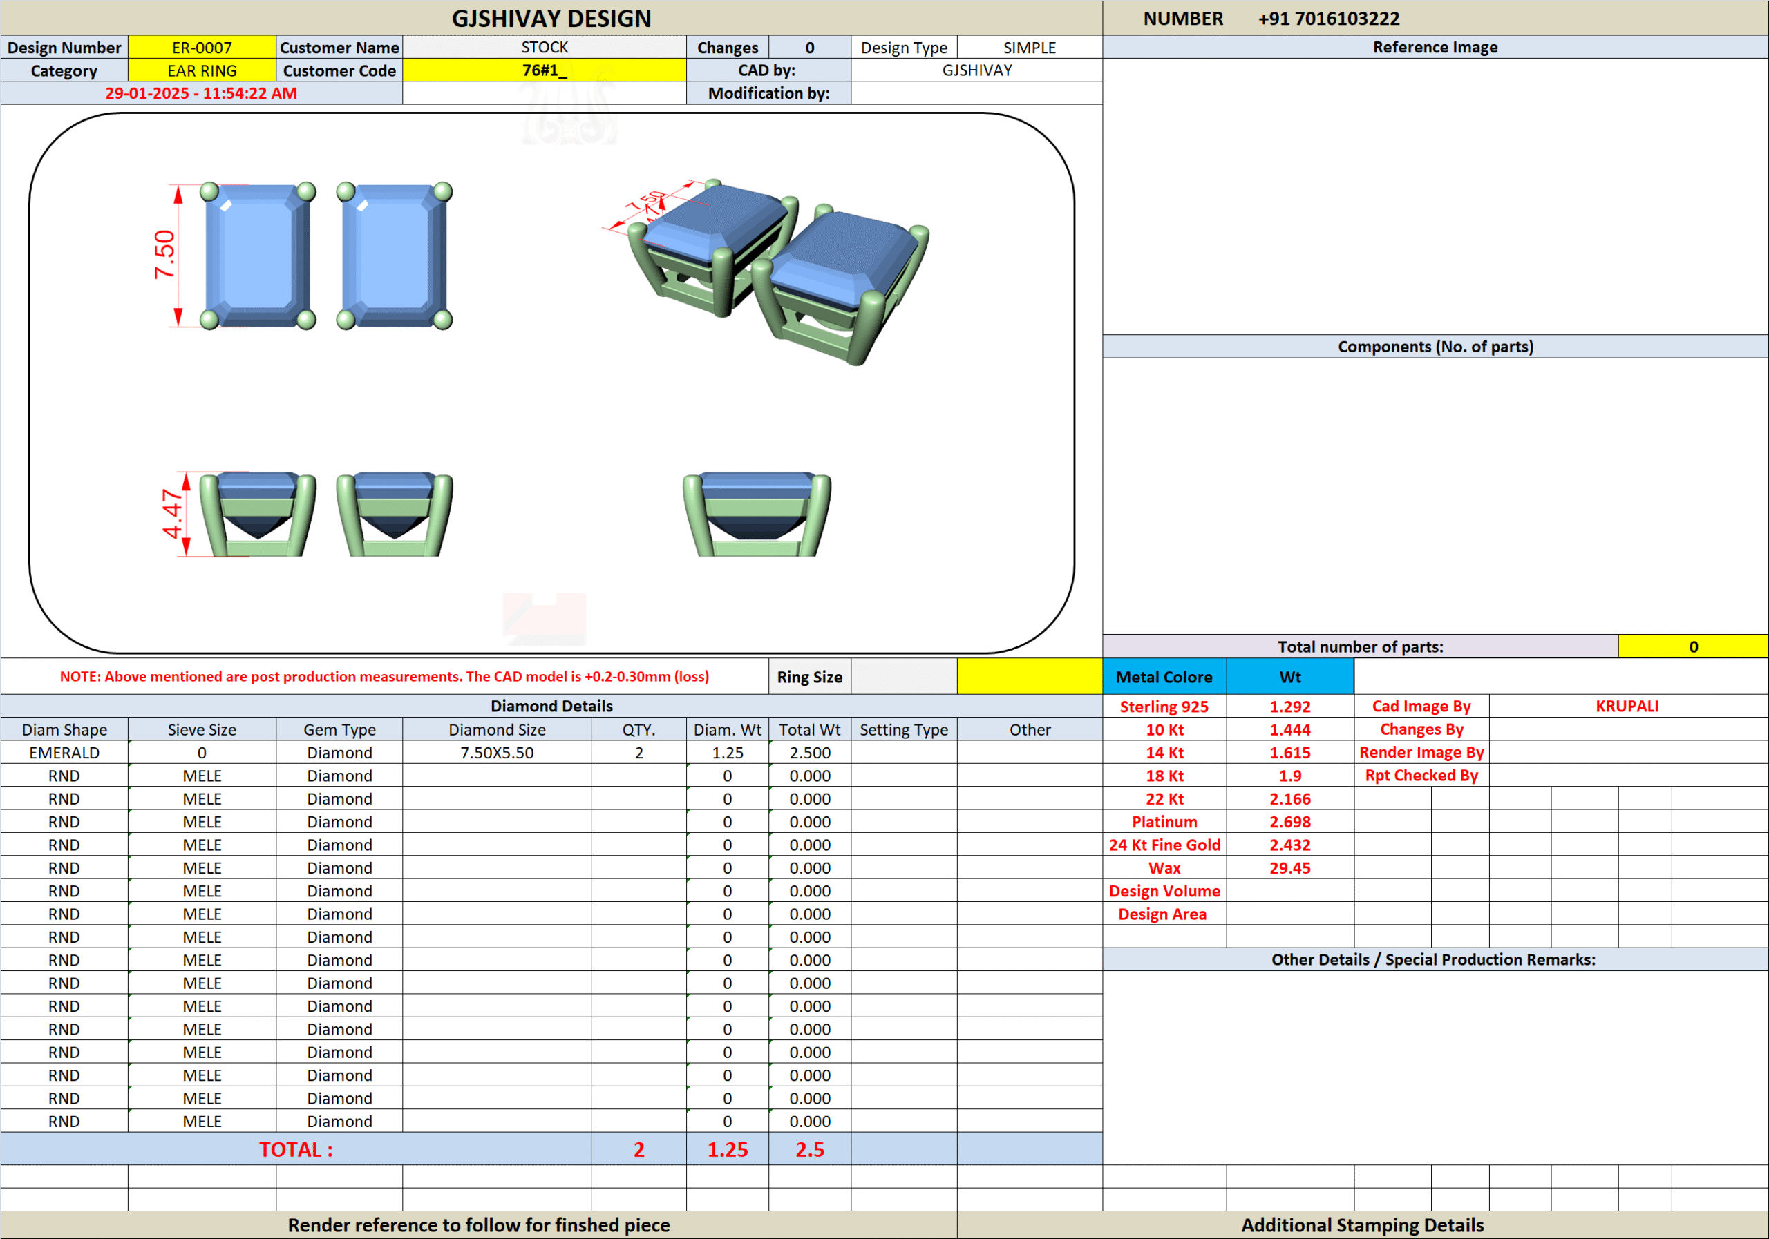
Task: Click the EMERALD diamond shape cell
Action: click(64, 753)
